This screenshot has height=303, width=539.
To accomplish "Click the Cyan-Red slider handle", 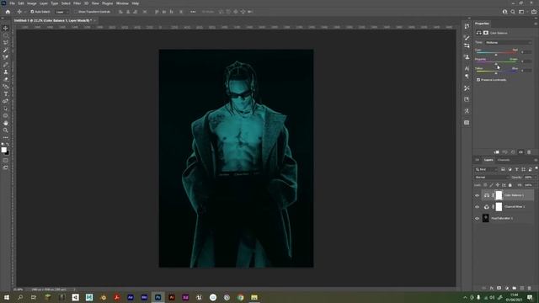I will pos(496,55).
